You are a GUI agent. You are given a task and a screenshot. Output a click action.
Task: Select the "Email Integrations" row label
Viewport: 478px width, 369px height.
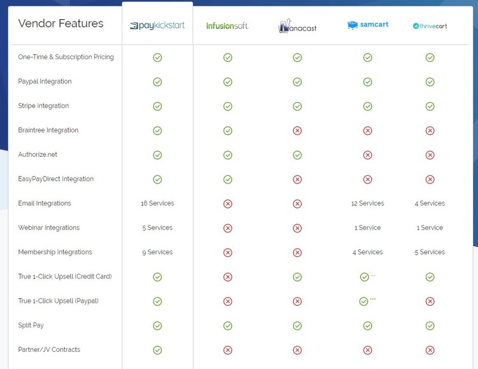click(45, 203)
